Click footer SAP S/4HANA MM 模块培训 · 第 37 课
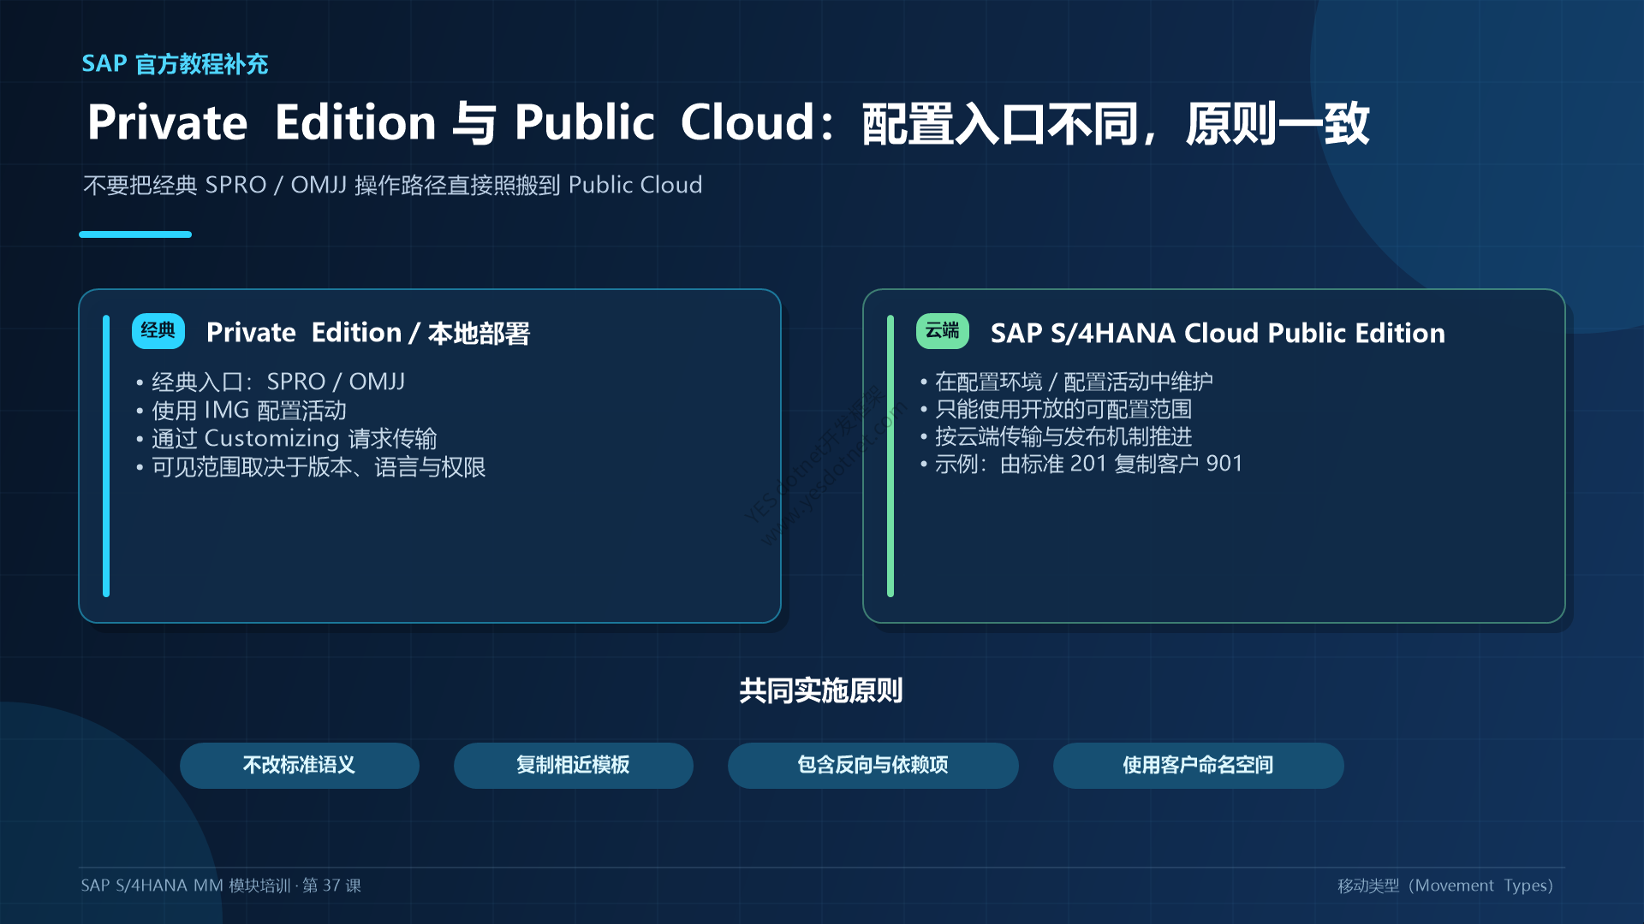 [x=221, y=885]
